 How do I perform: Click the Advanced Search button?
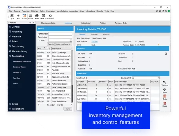(x=63, y=44)
